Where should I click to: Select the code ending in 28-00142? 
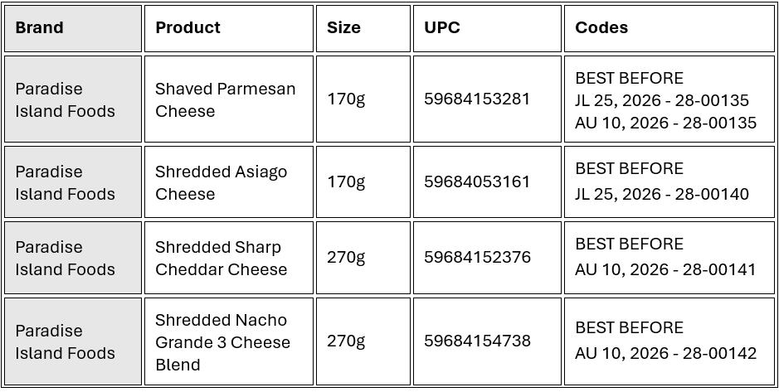665,353
